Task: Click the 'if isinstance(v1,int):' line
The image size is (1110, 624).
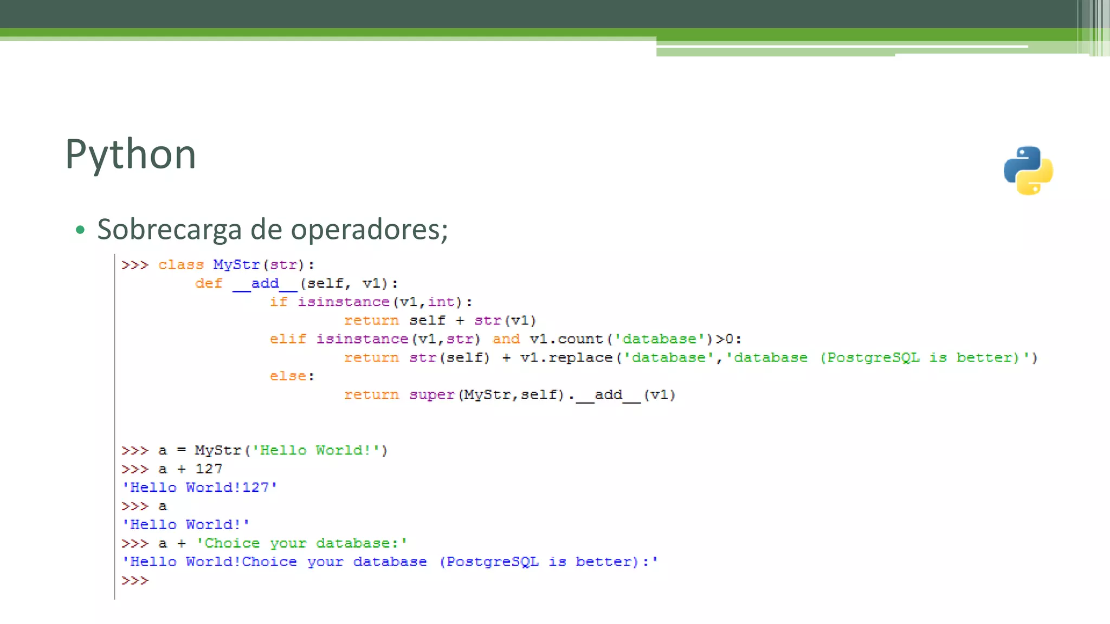Action: point(371,302)
